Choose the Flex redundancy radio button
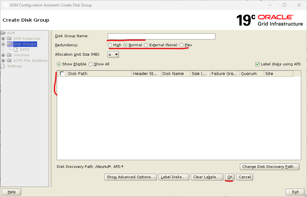 pyautogui.click(x=182, y=45)
